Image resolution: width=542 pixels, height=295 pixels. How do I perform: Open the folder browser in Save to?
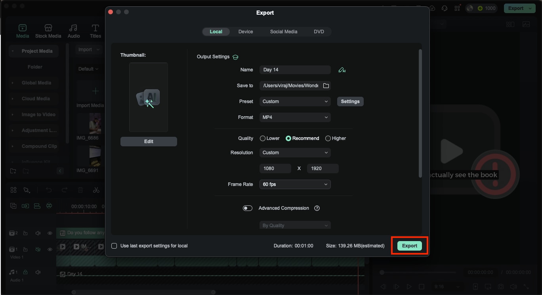coord(326,86)
